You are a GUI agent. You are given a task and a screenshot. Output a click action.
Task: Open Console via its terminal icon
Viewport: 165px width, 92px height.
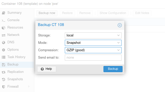(4, 20)
